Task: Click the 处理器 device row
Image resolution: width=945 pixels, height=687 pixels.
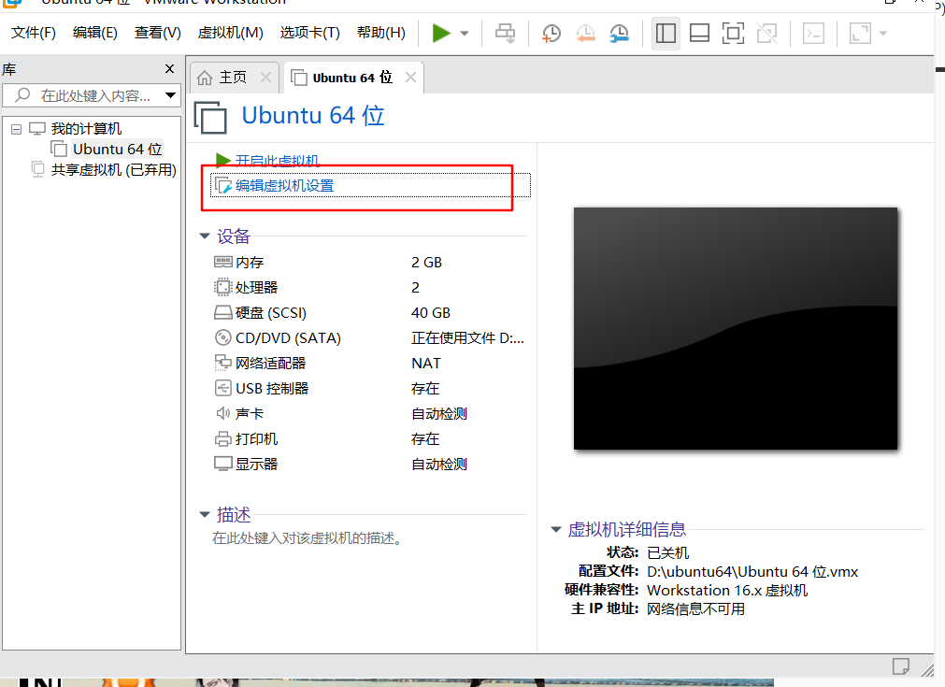Action: pos(370,288)
